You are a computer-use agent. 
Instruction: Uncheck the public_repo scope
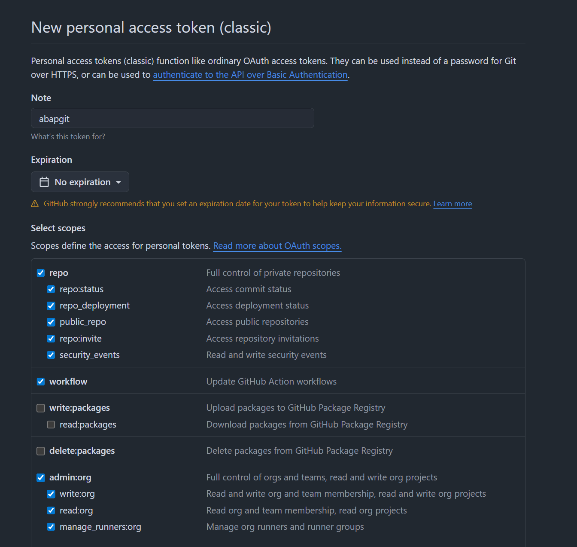pos(51,322)
